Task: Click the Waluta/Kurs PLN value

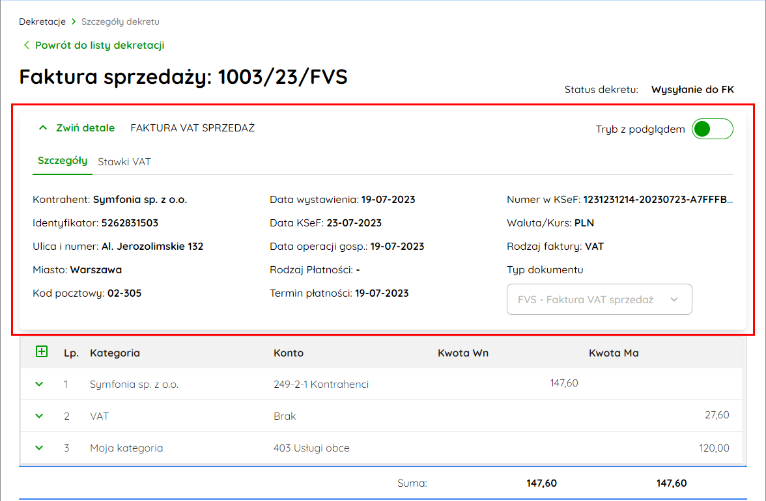Action: point(584,223)
